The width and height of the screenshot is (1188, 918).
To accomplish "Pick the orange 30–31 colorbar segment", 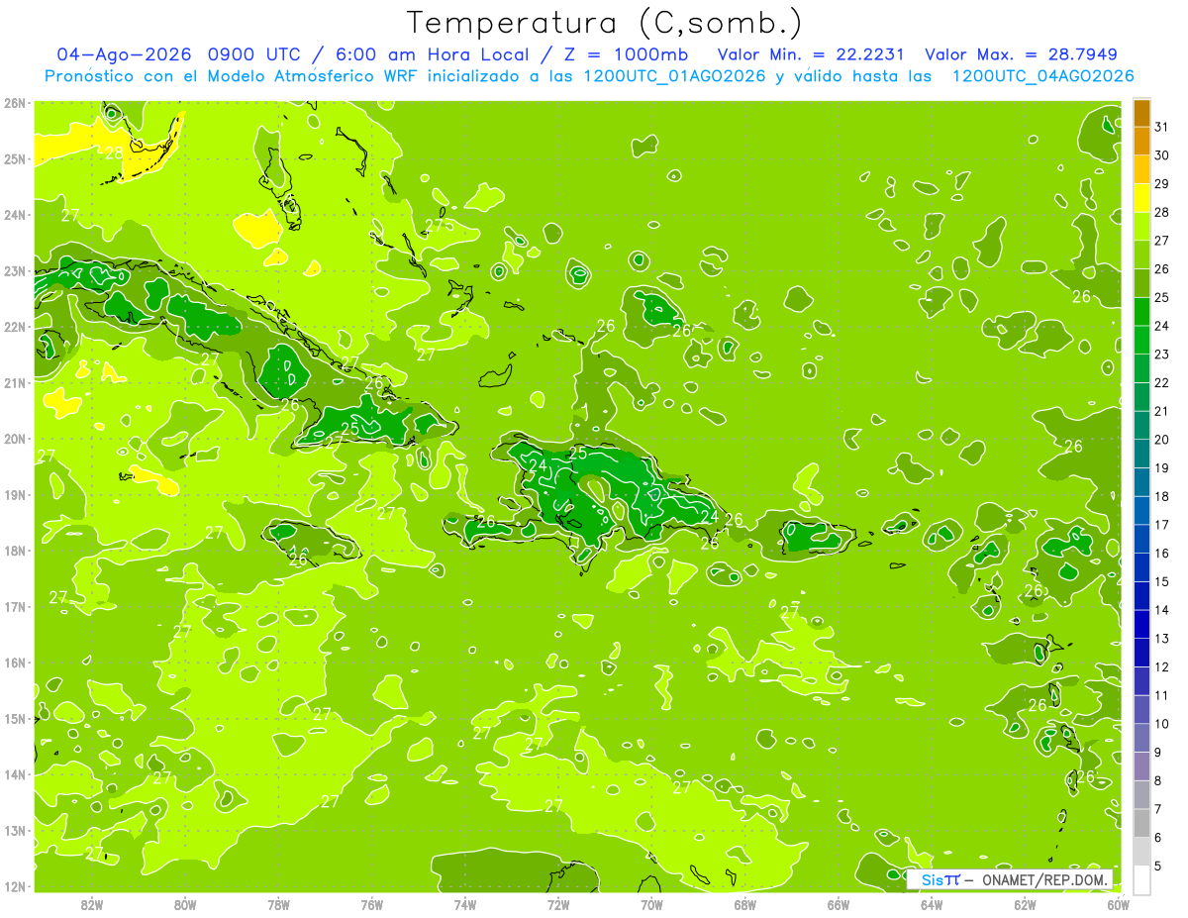I will 1141,142.
